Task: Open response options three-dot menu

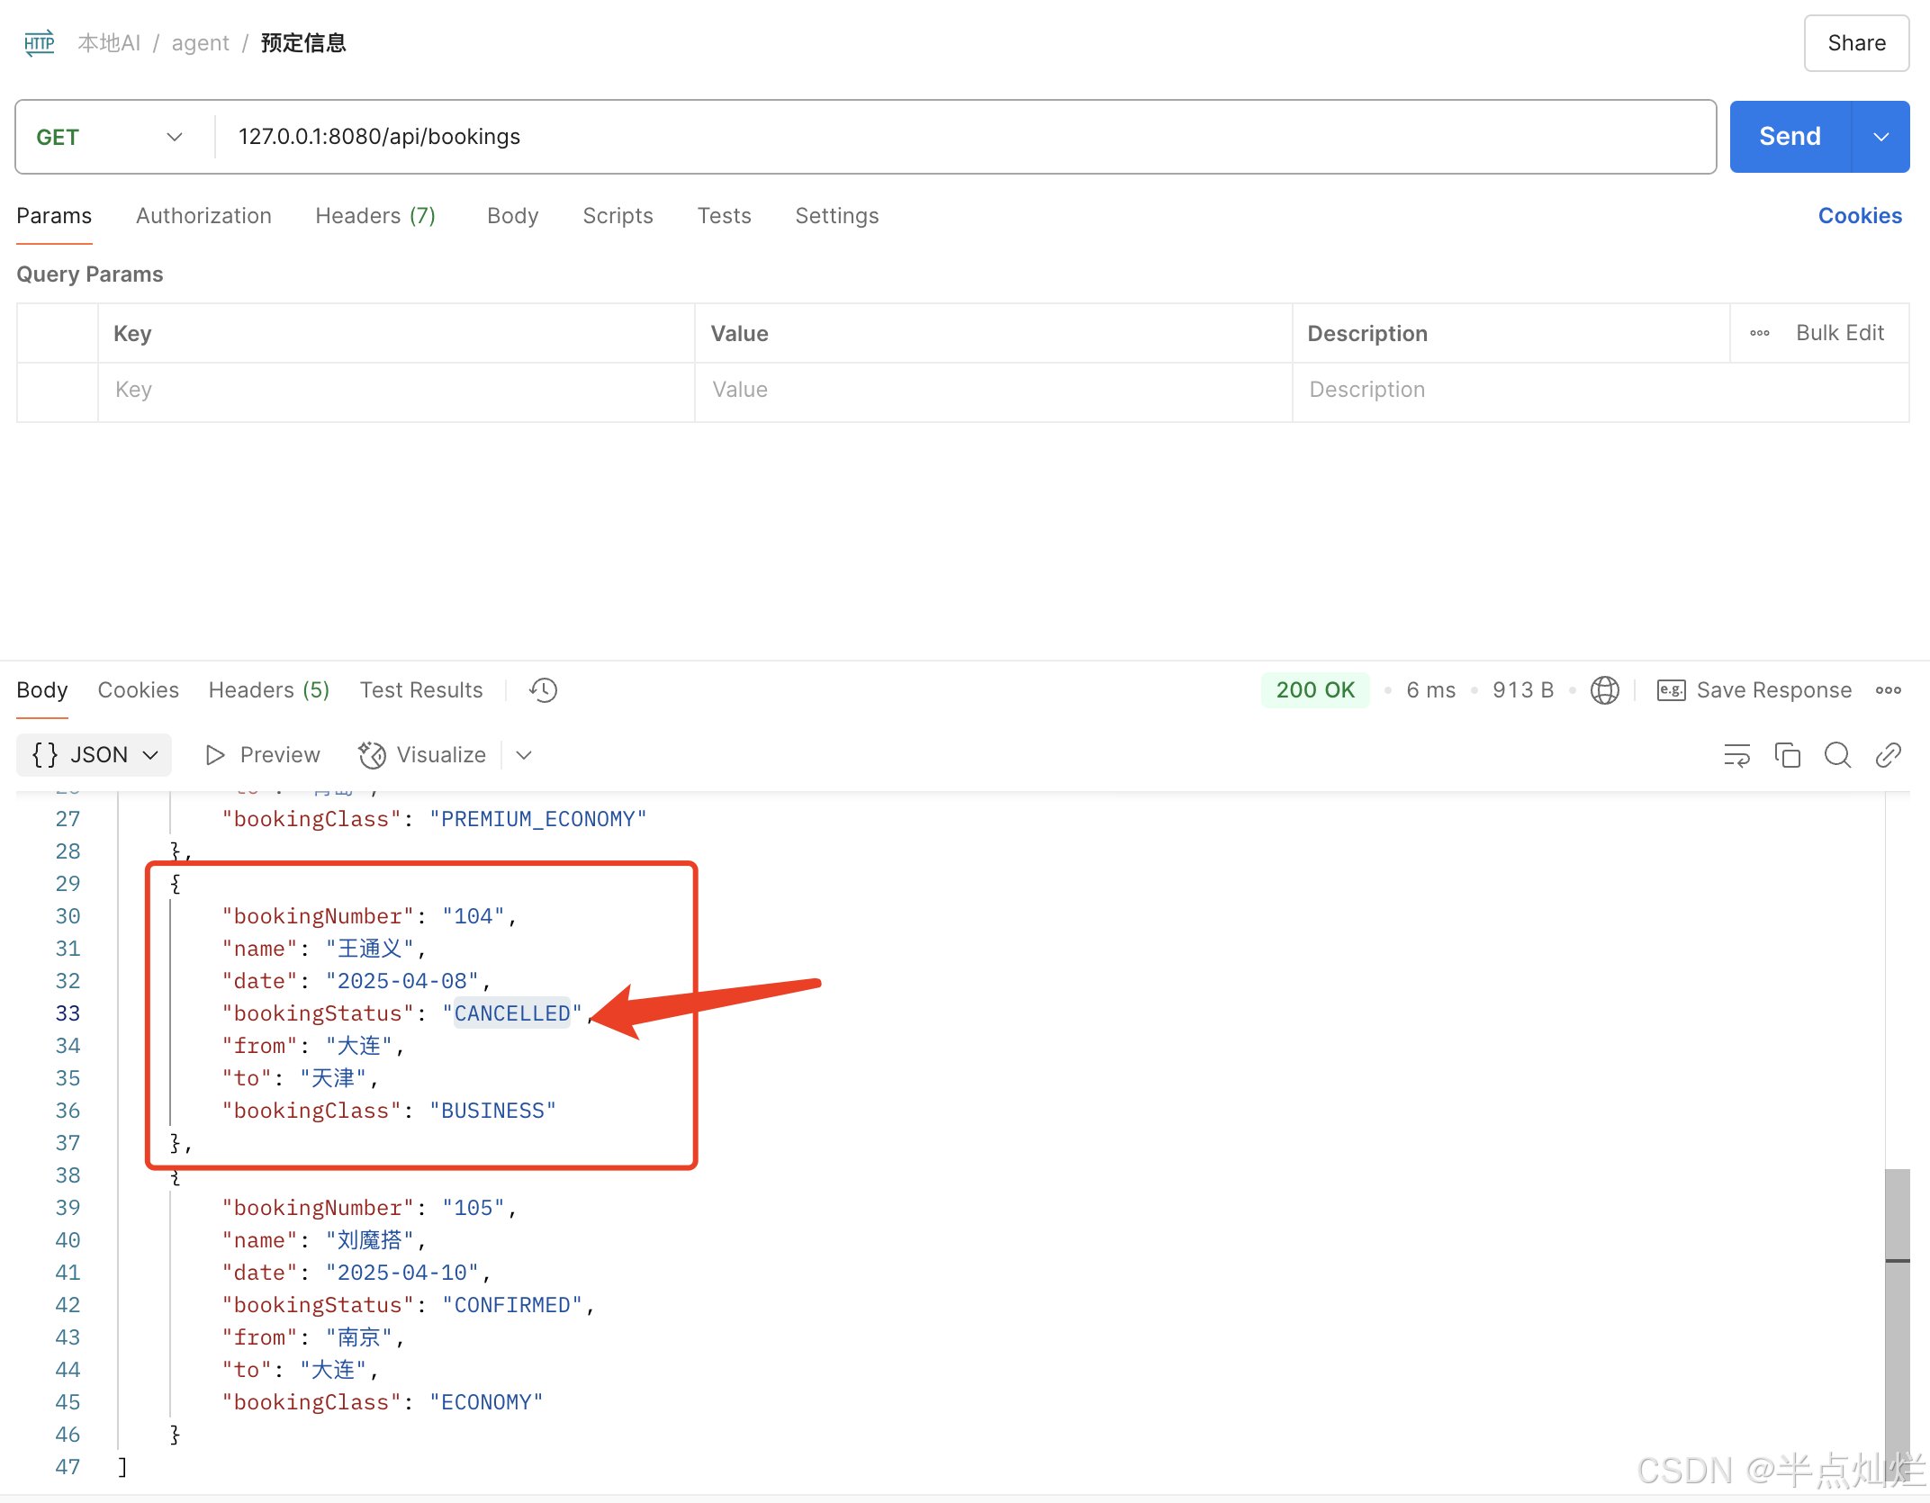Action: (1888, 690)
